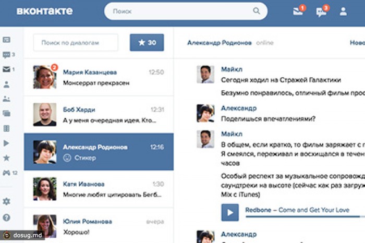Open the comments sidebar icon with badge 3
Image resolution: width=365 pixels, height=243 pixels.
tap(6, 55)
